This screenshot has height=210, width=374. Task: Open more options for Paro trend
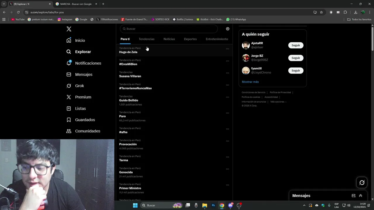[227, 113]
